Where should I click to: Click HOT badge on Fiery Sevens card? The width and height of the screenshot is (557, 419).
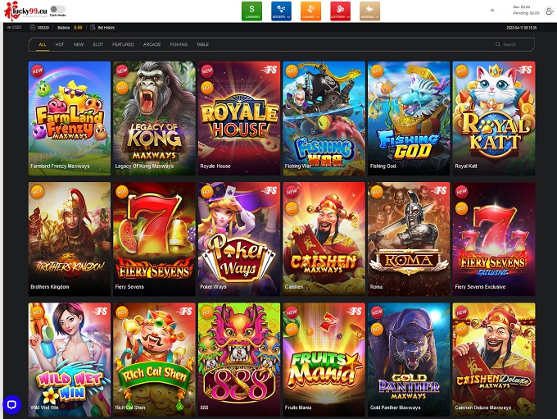[x=122, y=192]
